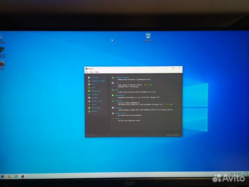Open the RAM section in sidebar
Screen dimensions: 249x187
[93, 88]
